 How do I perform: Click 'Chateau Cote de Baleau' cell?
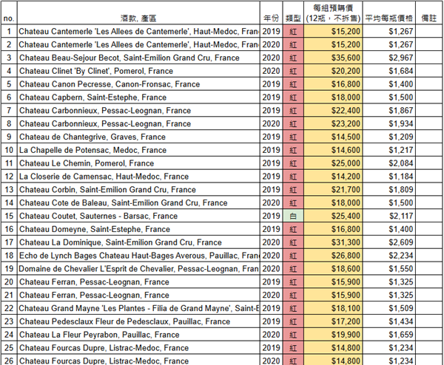(x=138, y=203)
